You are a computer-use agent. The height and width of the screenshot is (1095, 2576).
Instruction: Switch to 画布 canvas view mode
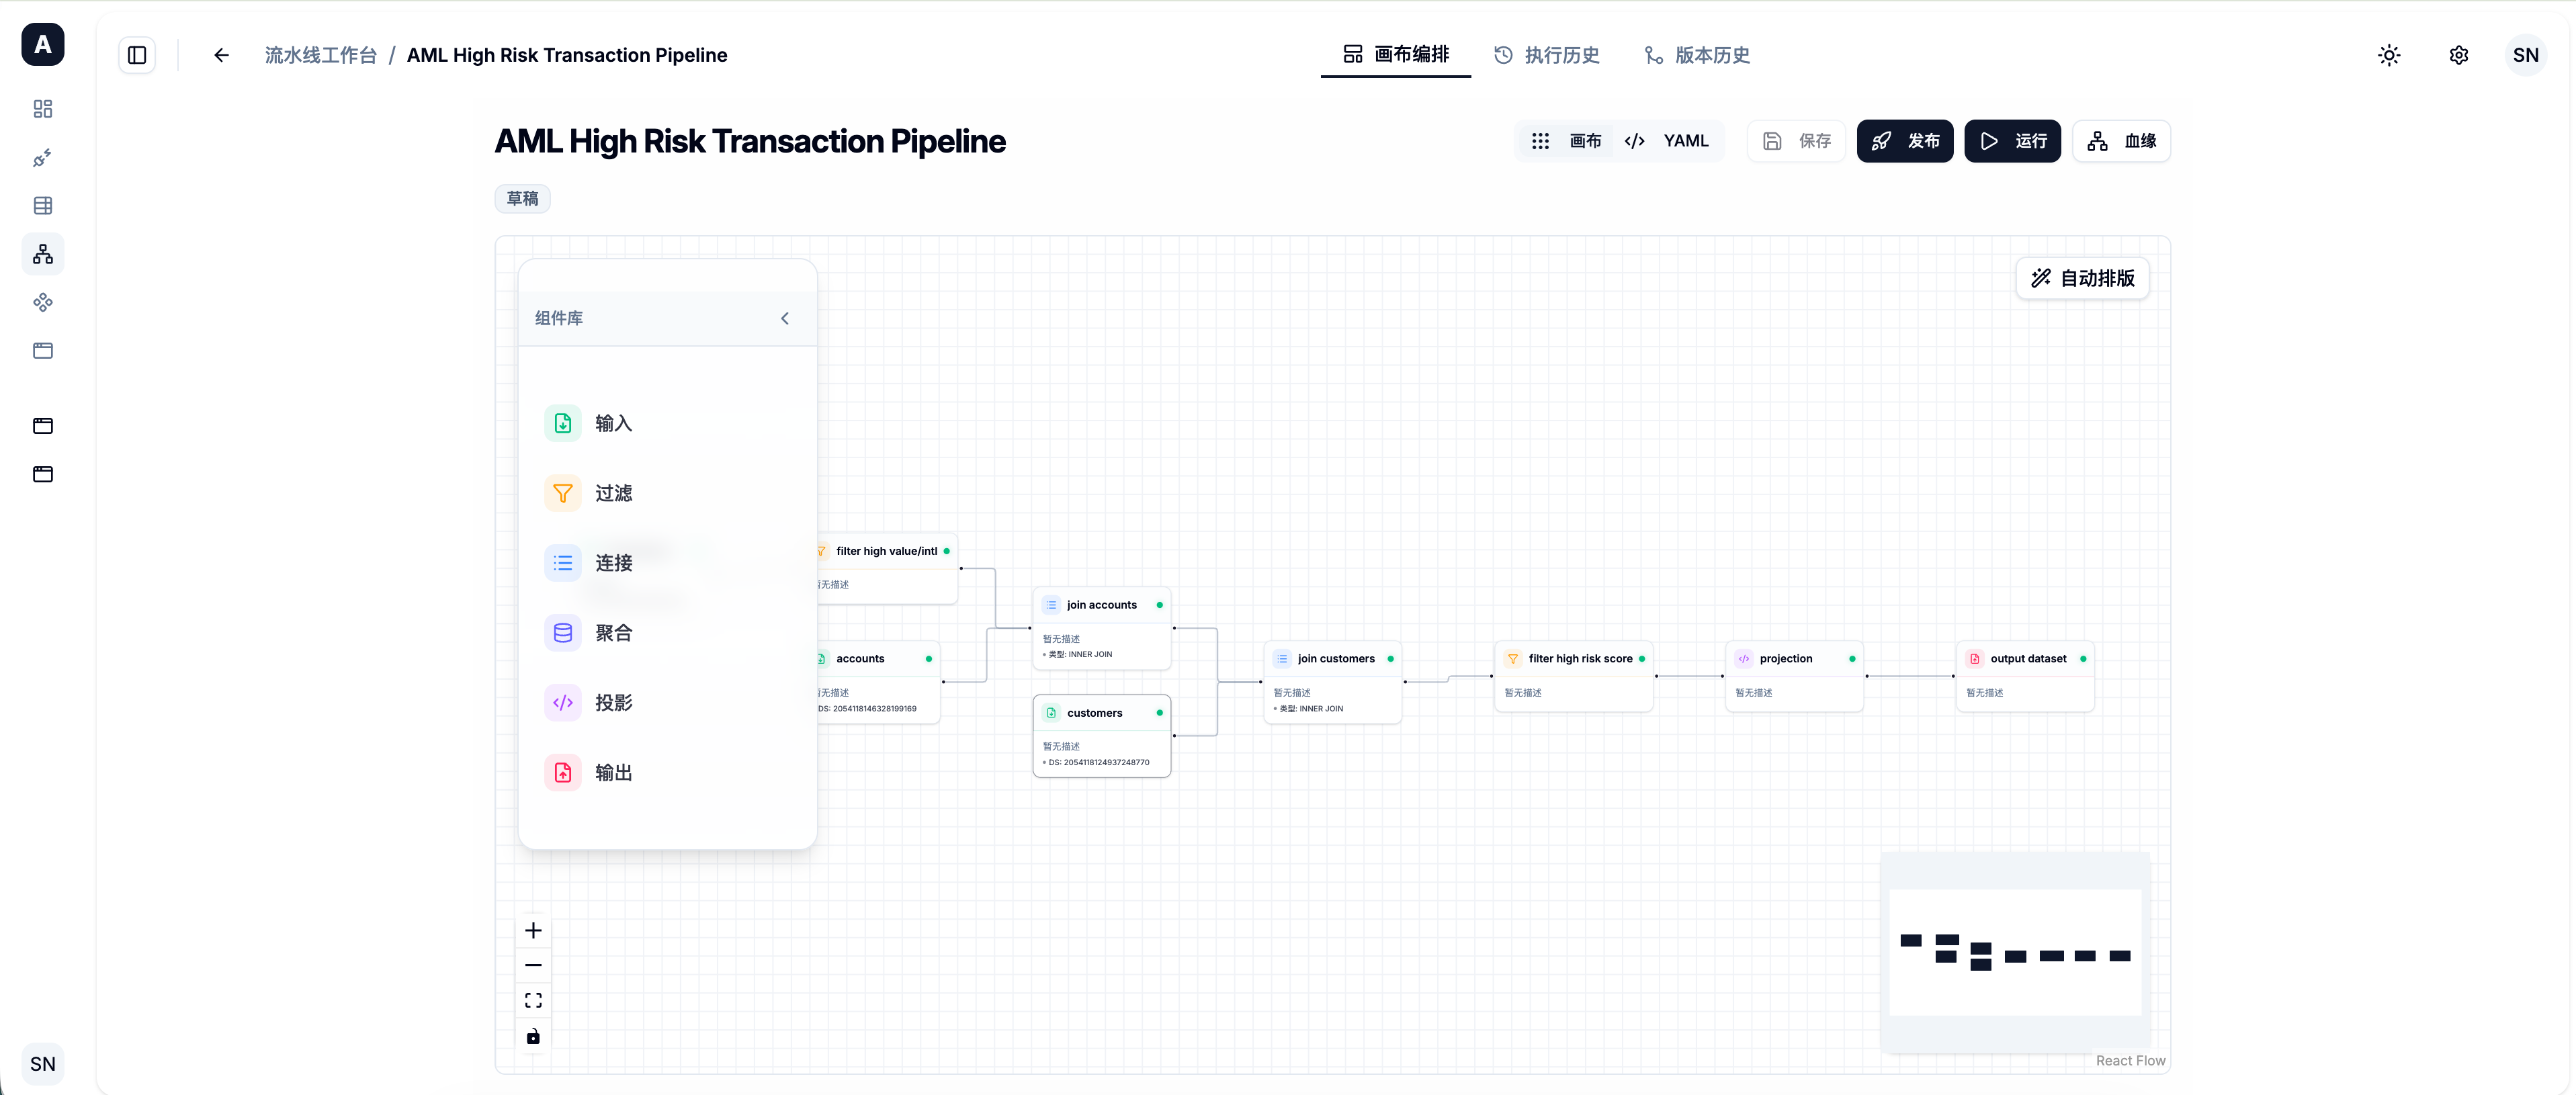(1566, 141)
